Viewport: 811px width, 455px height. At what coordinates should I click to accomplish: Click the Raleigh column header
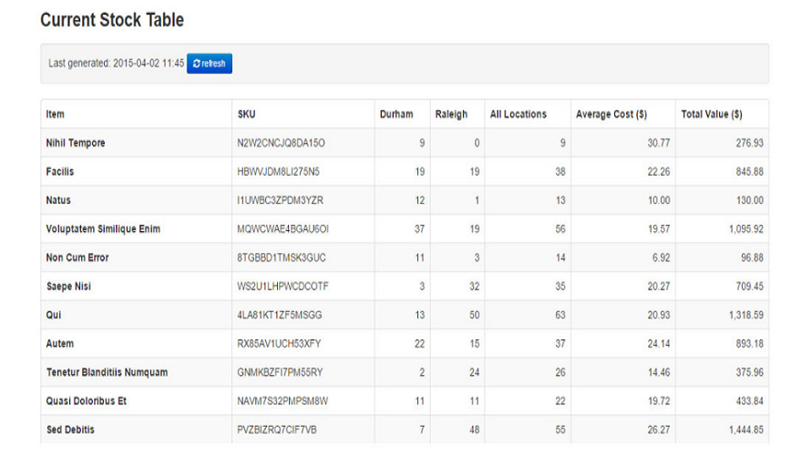click(x=451, y=115)
